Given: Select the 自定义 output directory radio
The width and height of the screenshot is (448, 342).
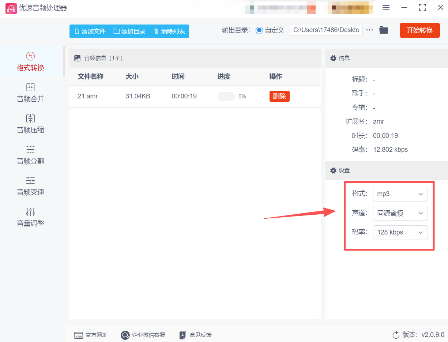Looking at the screenshot, I should (x=259, y=30).
